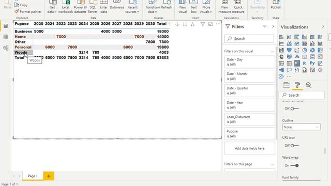Open Transform data dropdown
The height and width of the screenshot is (186, 331).
pyautogui.click(x=153, y=7)
